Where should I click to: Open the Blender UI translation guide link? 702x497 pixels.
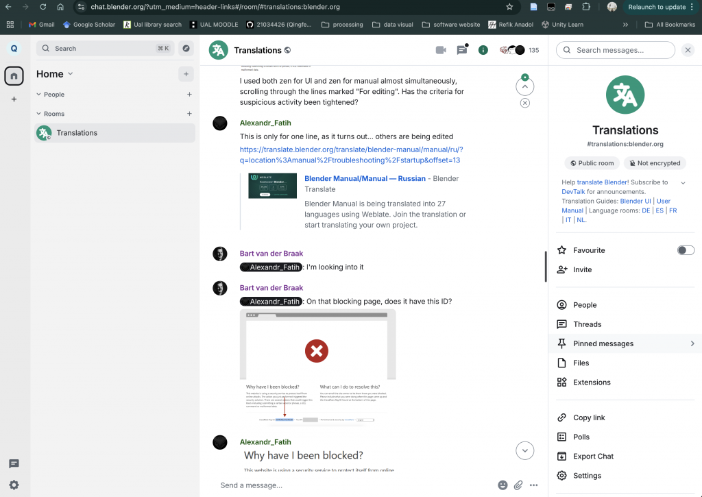636,201
